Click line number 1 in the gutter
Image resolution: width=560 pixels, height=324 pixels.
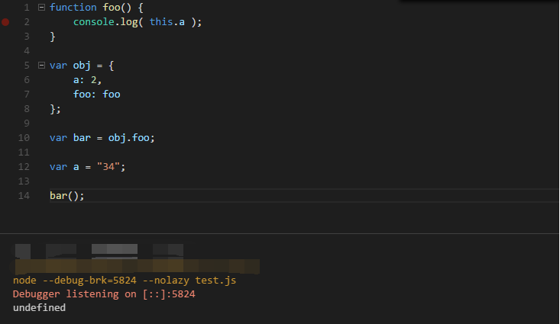[x=27, y=8]
